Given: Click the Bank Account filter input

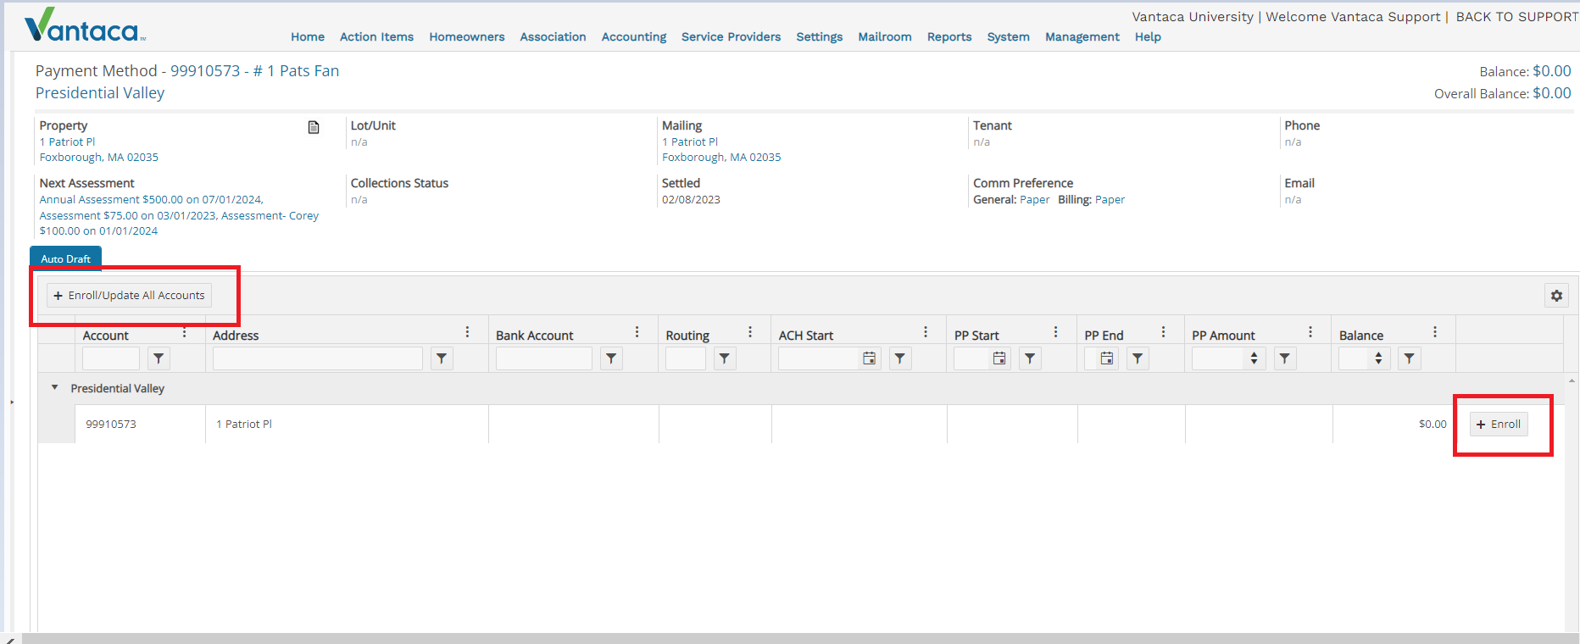Looking at the screenshot, I should 544,358.
